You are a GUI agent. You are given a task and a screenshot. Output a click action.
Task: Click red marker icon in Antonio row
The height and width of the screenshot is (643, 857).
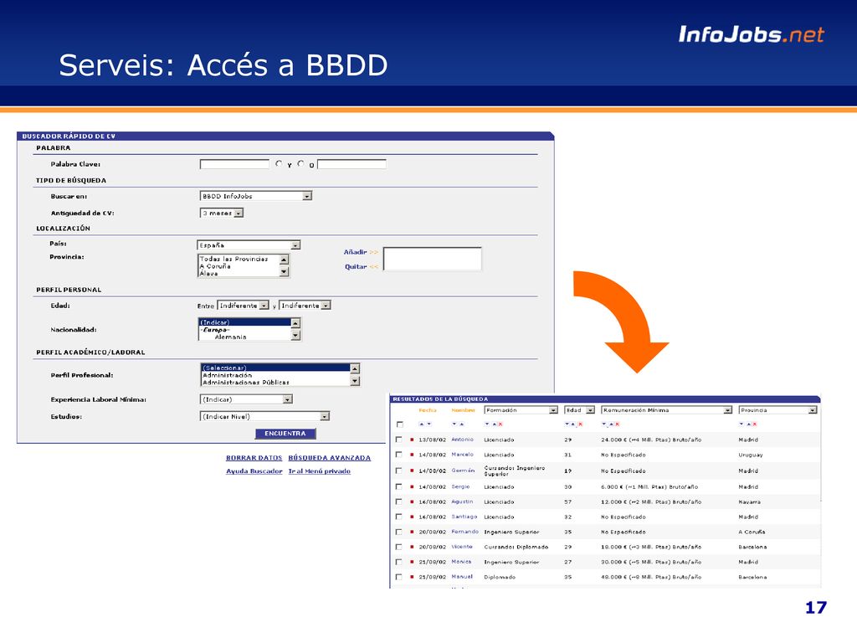point(412,439)
